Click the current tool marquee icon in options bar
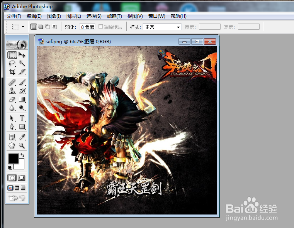Screen dimensions: 294x228 15,27
